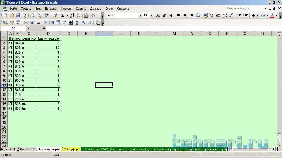282x158 pixels.
Task: Select the List Box control
Action: 51,23
